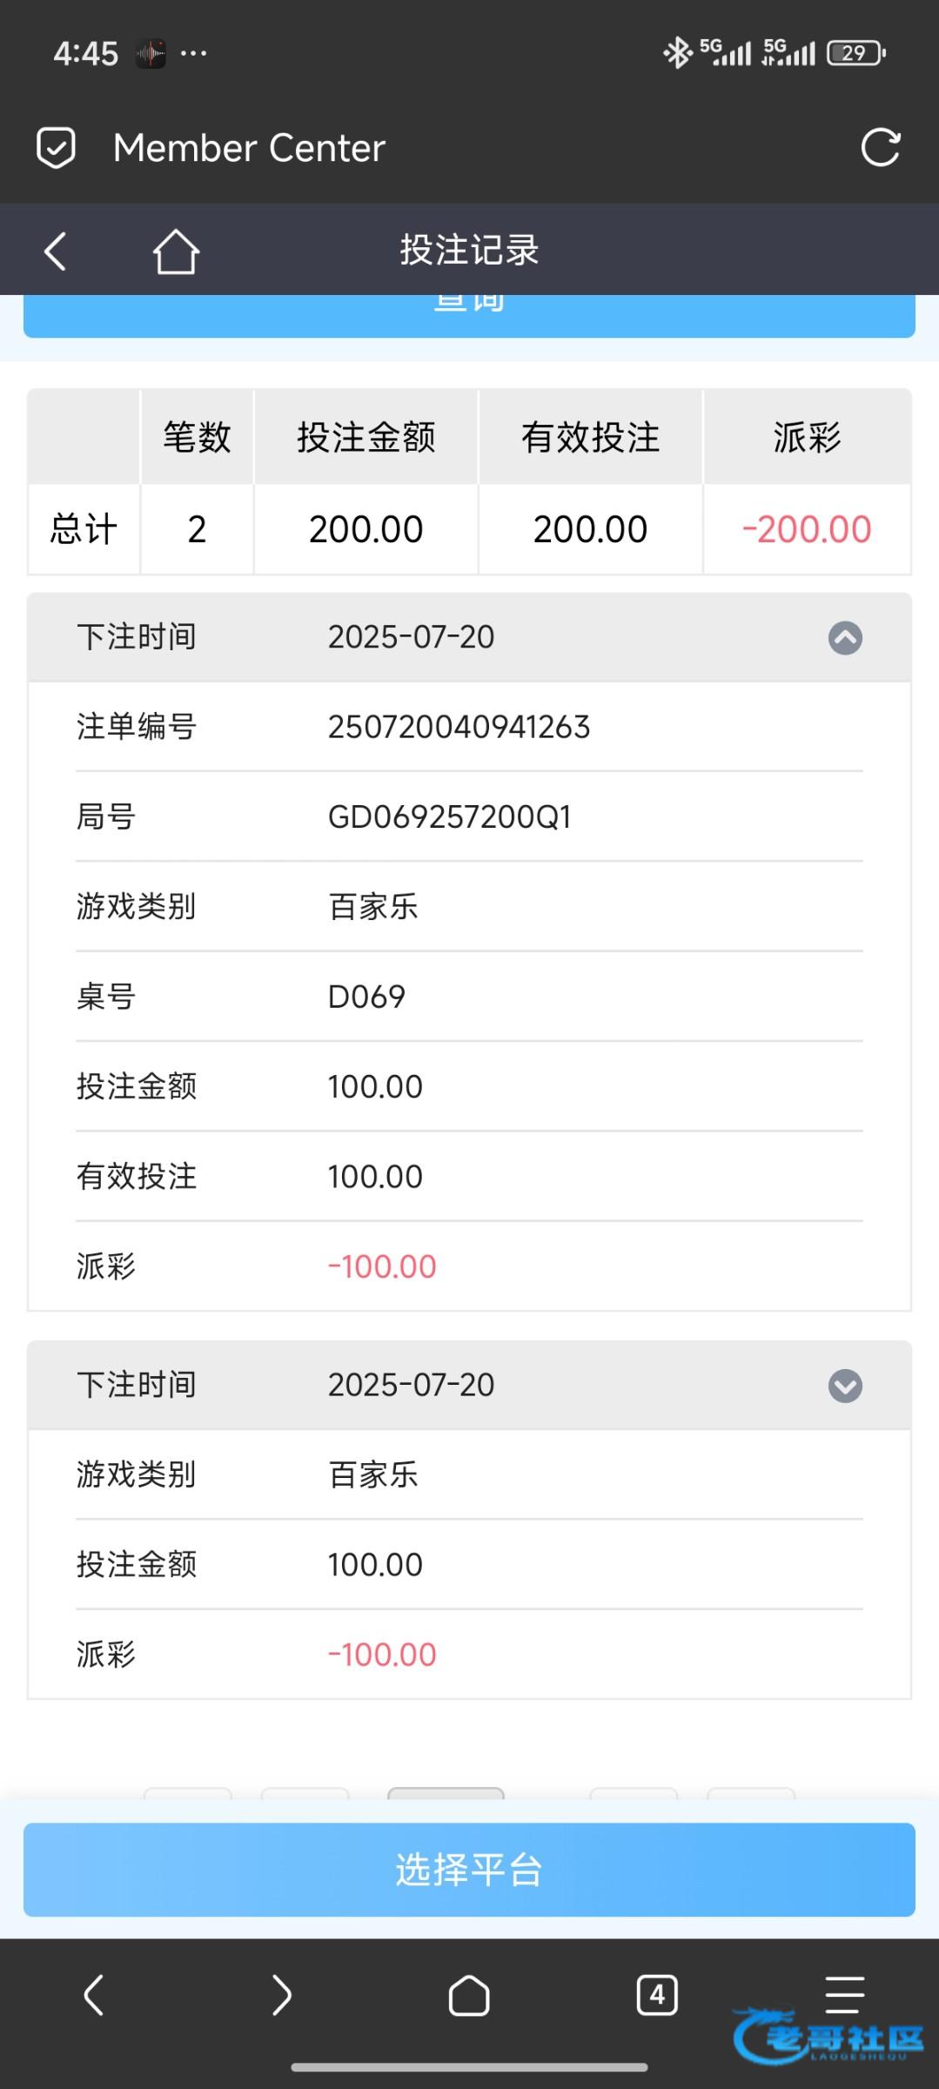Image resolution: width=939 pixels, height=2089 pixels.
Task: Open the browser hamburger menu
Action: coord(843,1994)
